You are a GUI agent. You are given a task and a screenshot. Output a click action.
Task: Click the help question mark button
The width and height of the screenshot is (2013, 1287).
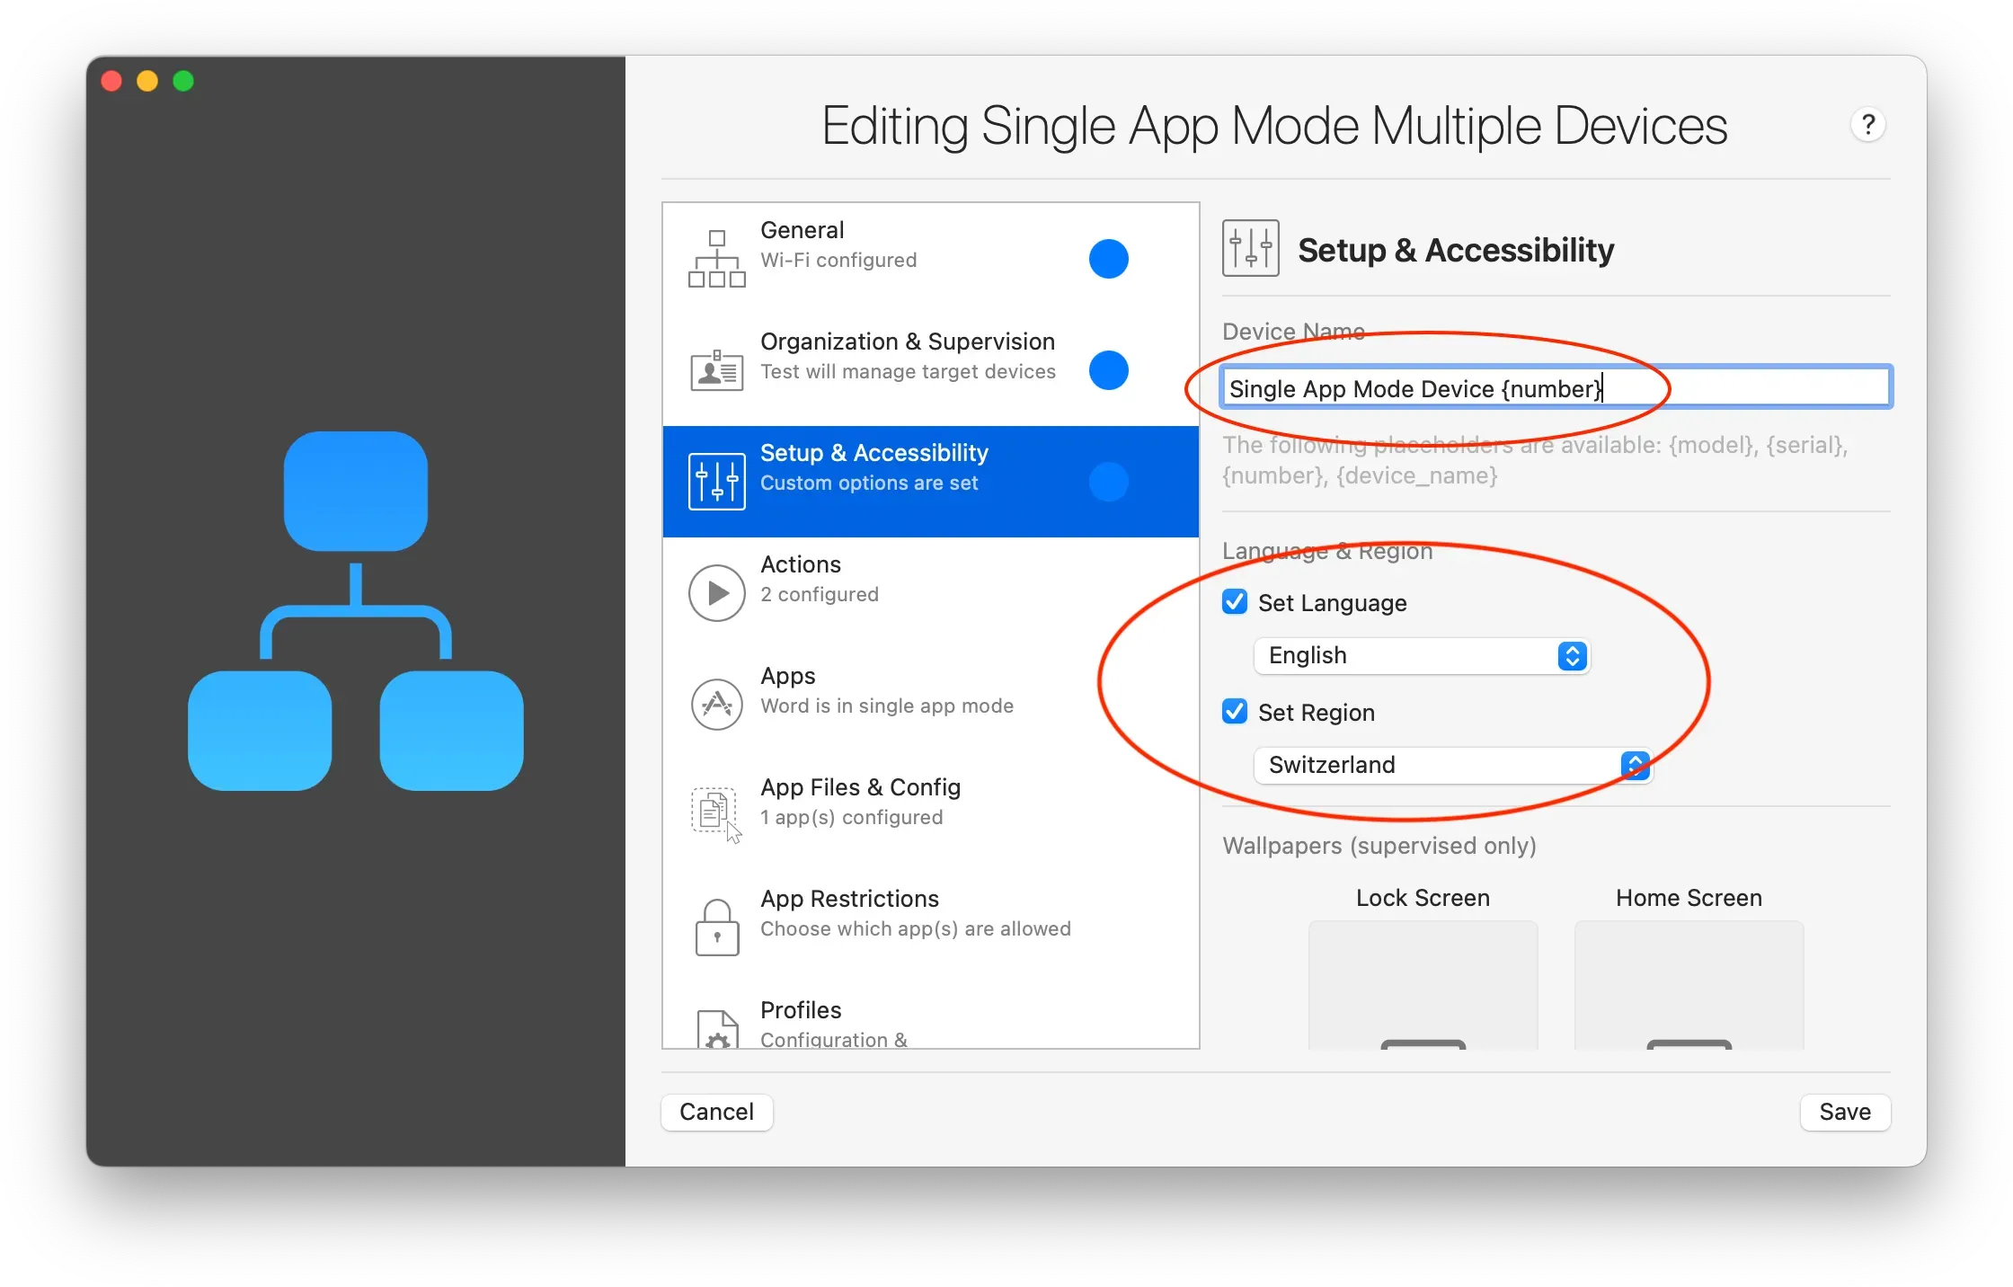pos(1867,125)
